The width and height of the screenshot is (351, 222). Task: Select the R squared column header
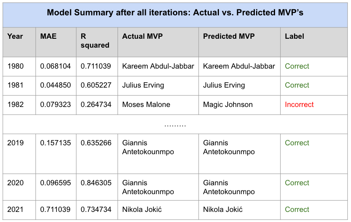coord(95,41)
